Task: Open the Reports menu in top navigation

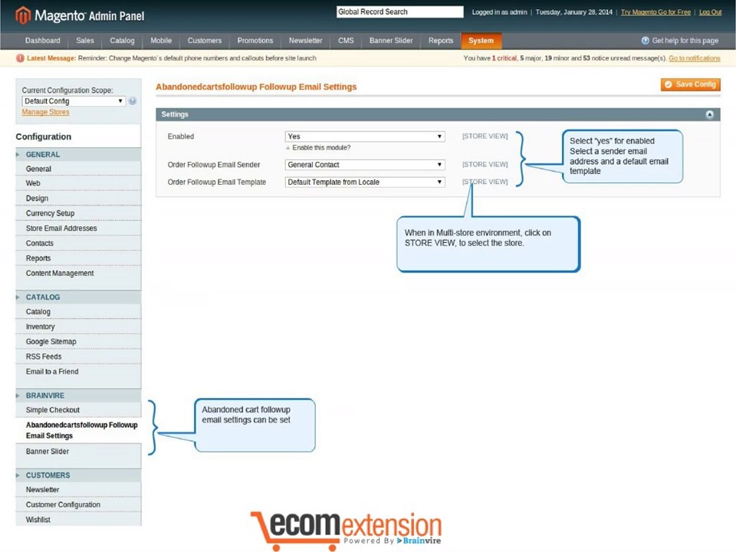Action: click(x=441, y=41)
